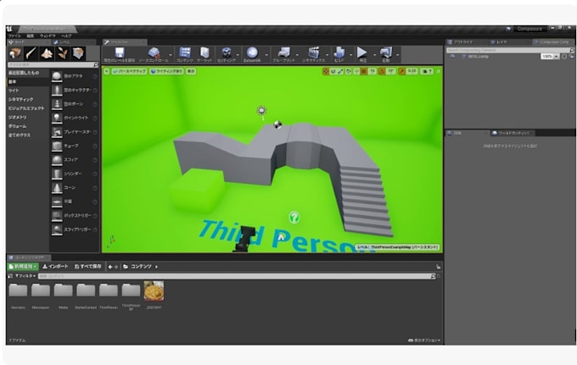Click the green Add New button
577x365 pixels.
(22, 267)
